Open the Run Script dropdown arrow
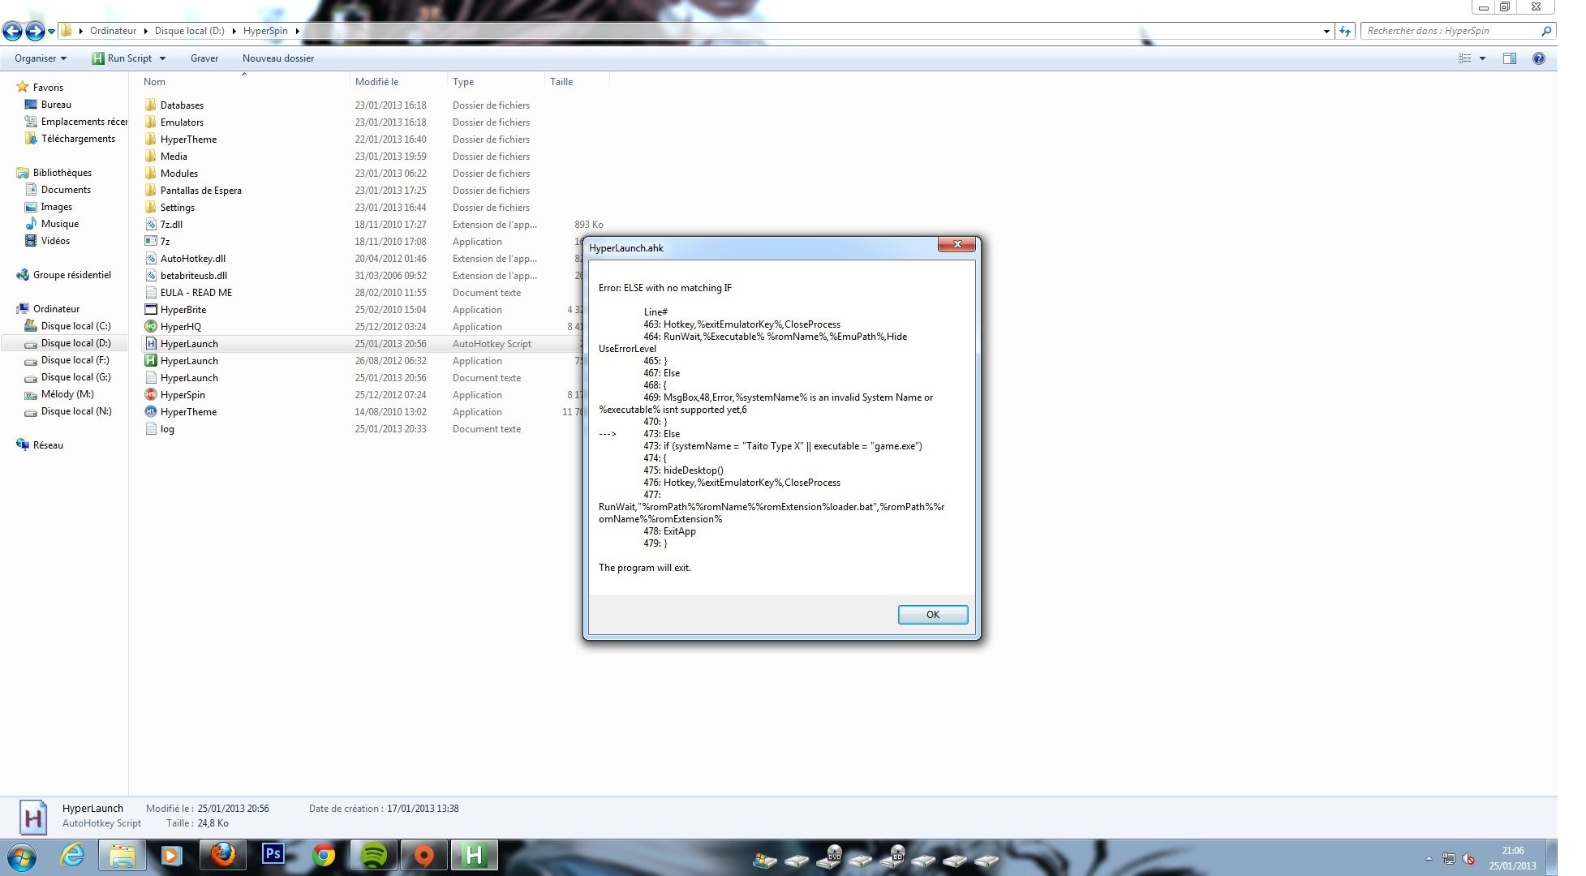 [x=162, y=58]
